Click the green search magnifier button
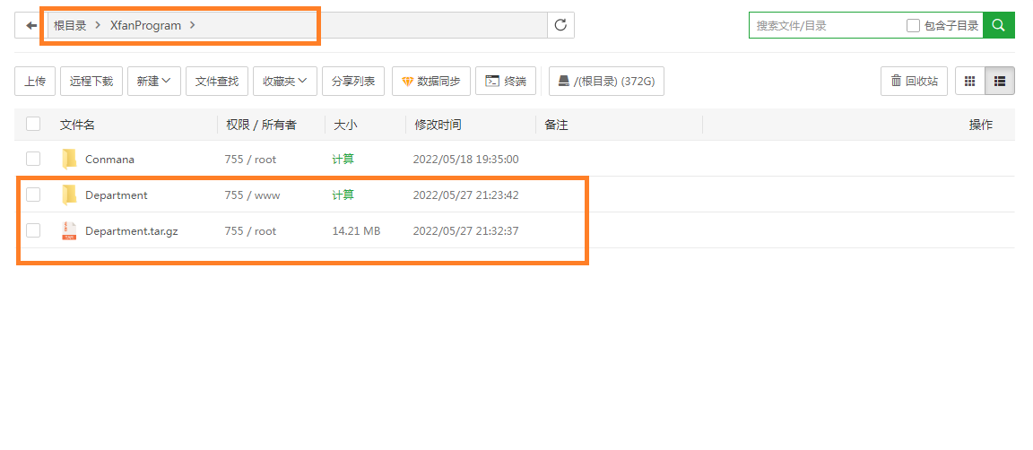This screenshot has width=1033, height=450. click(x=999, y=25)
